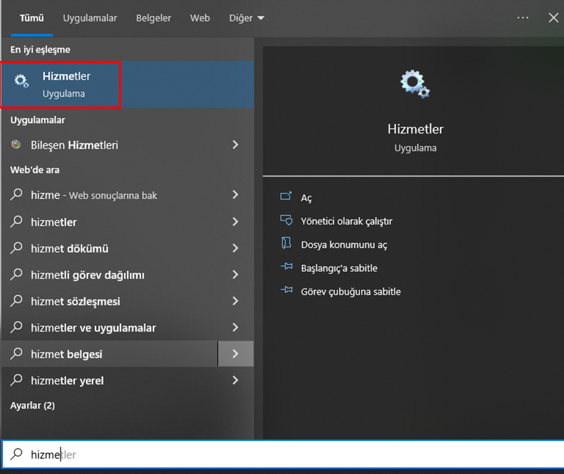Screen dimensions: 564x474
Task: Choose 'Yönetici olarak çalıştır'
Action: [346, 221]
